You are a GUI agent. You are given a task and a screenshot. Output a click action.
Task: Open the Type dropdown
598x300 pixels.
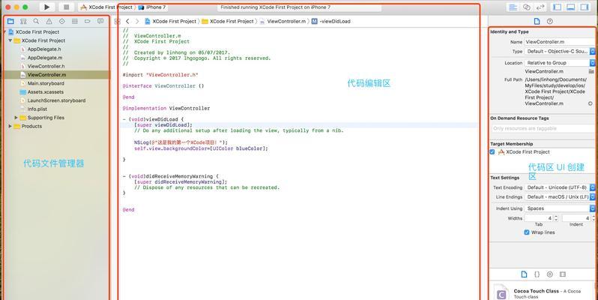(560, 51)
